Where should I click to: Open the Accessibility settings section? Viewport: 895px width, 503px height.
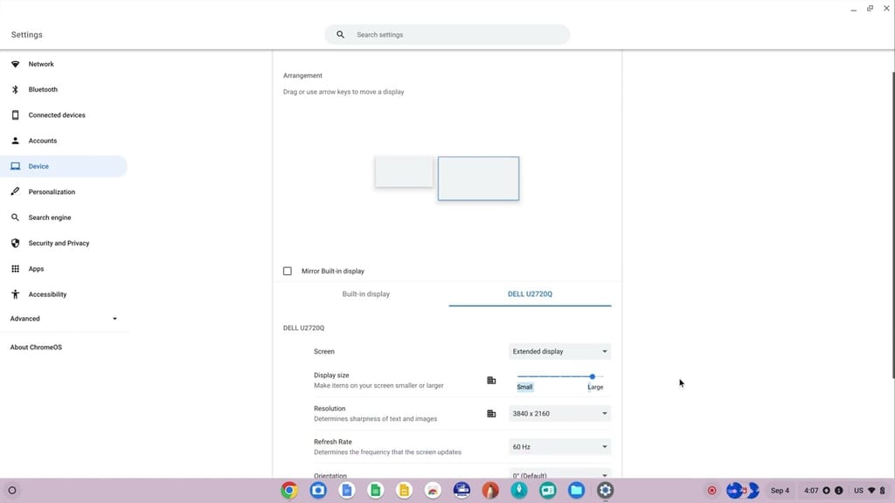point(47,295)
